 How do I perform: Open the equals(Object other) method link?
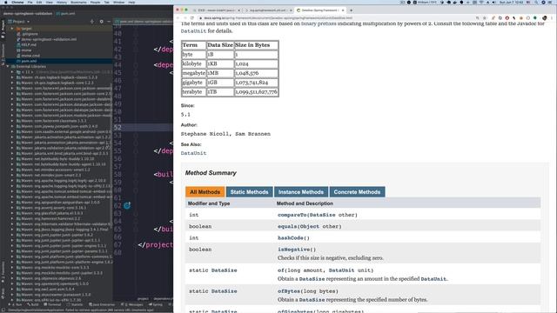click(310, 226)
